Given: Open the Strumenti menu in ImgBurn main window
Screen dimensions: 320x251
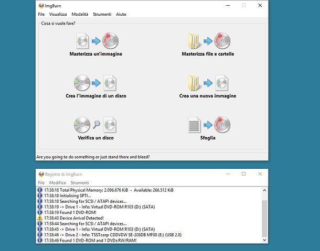Looking at the screenshot, I should click(102, 14).
